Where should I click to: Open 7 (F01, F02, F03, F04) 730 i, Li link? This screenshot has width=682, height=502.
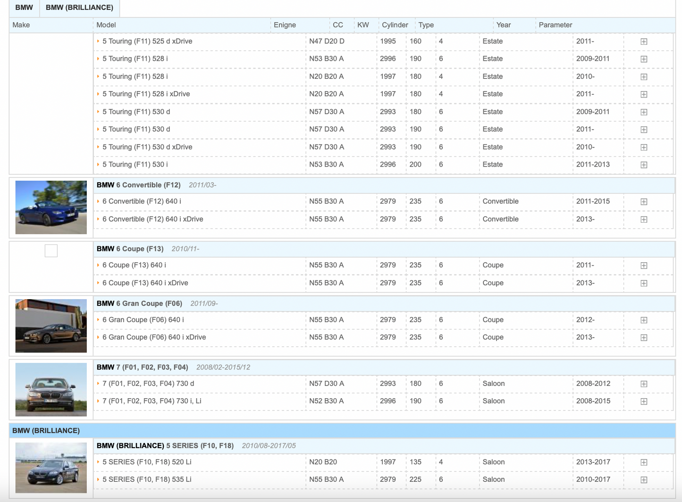click(x=152, y=401)
